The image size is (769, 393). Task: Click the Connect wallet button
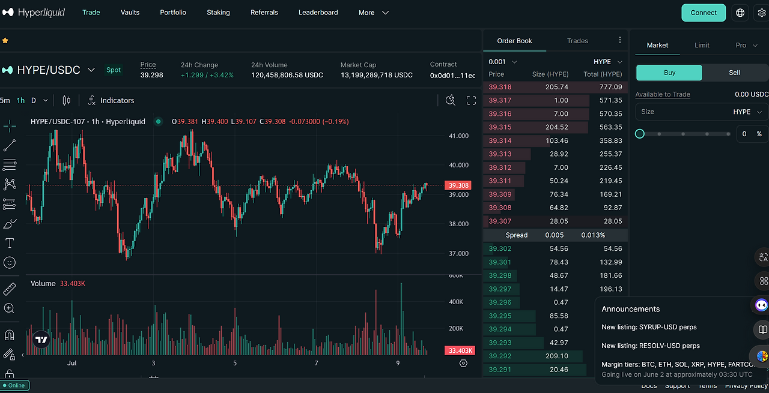[704, 13]
